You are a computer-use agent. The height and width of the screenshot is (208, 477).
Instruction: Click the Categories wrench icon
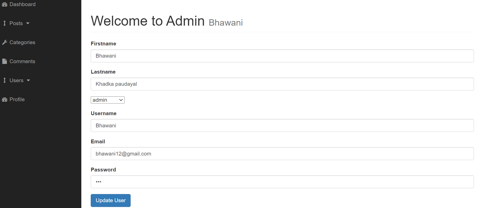click(5, 42)
